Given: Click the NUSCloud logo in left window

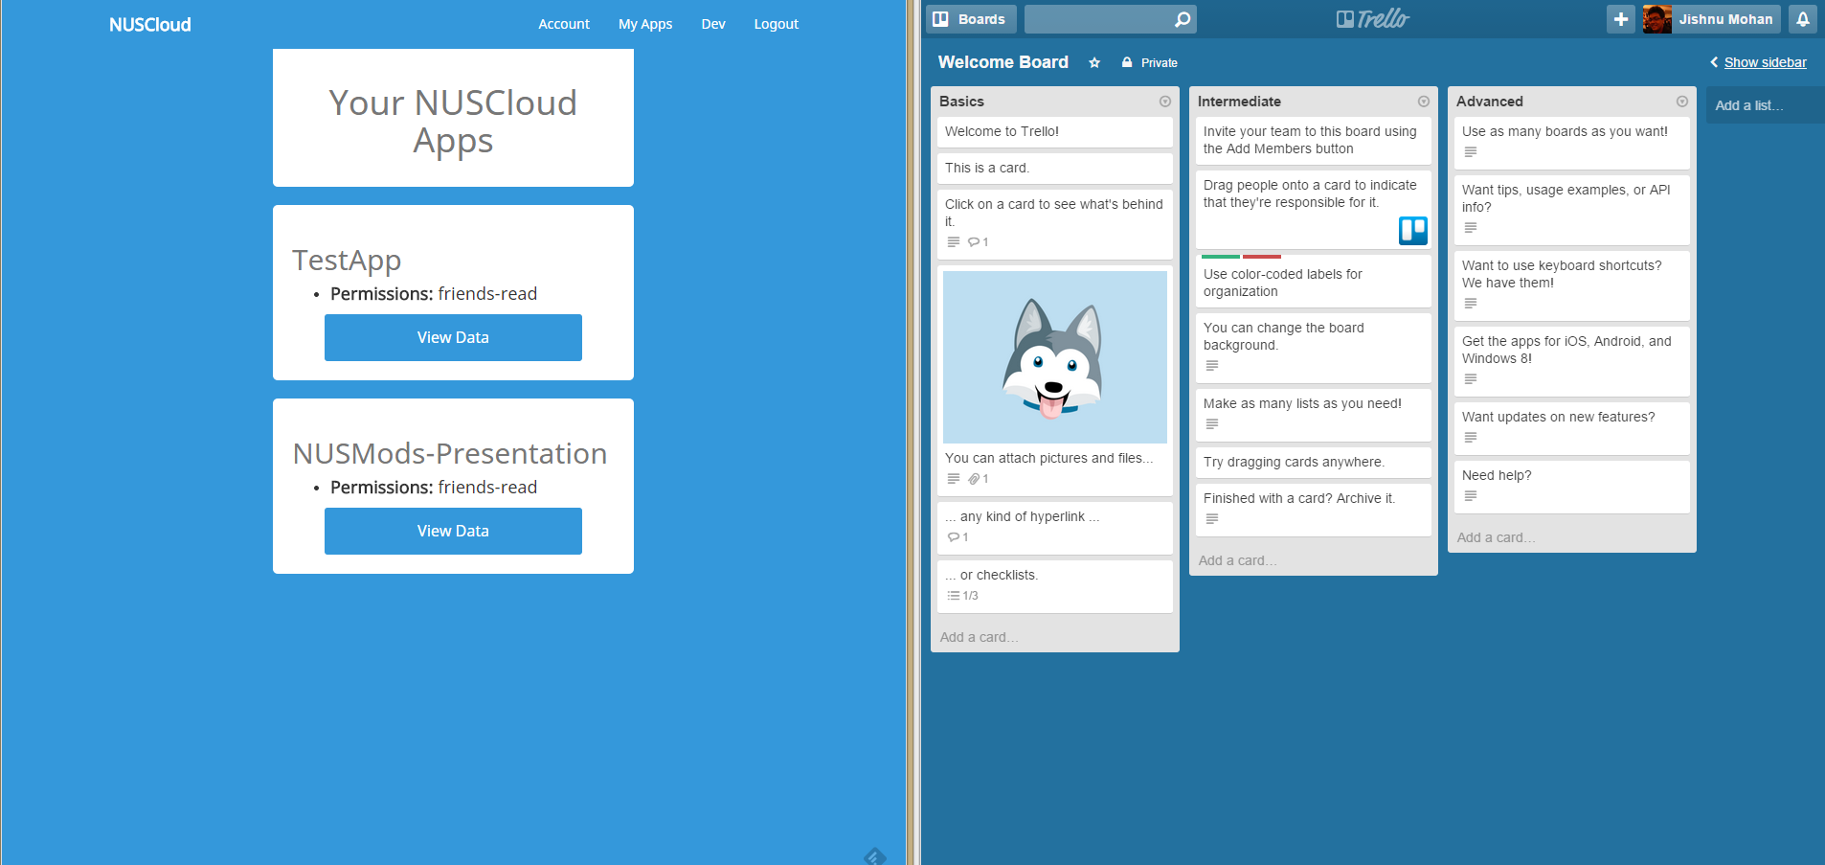Looking at the screenshot, I should pos(150,25).
